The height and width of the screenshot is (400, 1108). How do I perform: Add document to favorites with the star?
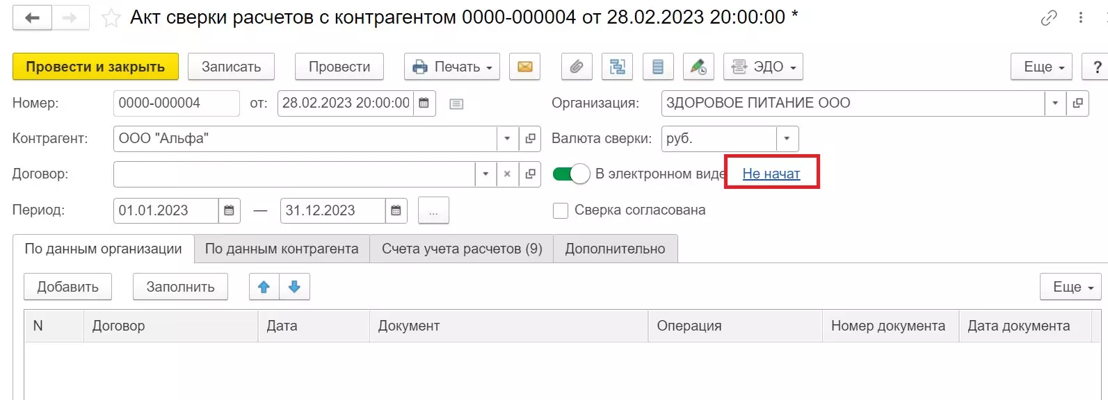[111, 18]
